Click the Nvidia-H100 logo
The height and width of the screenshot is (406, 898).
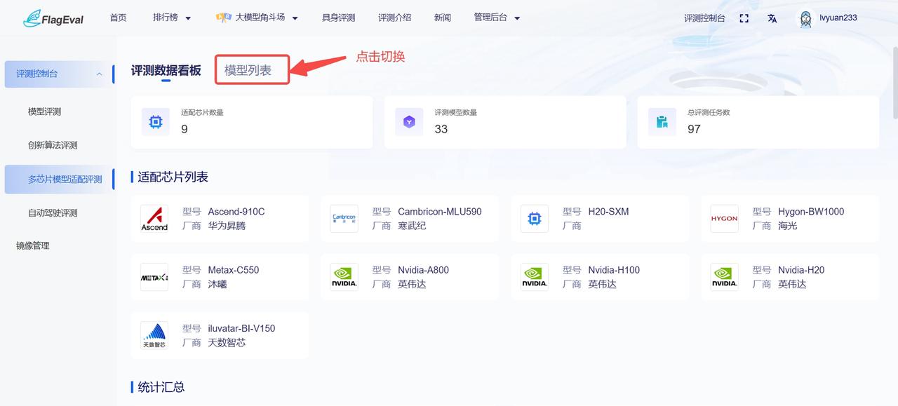pyautogui.click(x=535, y=277)
